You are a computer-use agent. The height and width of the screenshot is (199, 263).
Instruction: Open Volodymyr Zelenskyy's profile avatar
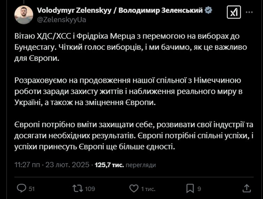coord(24,15)
